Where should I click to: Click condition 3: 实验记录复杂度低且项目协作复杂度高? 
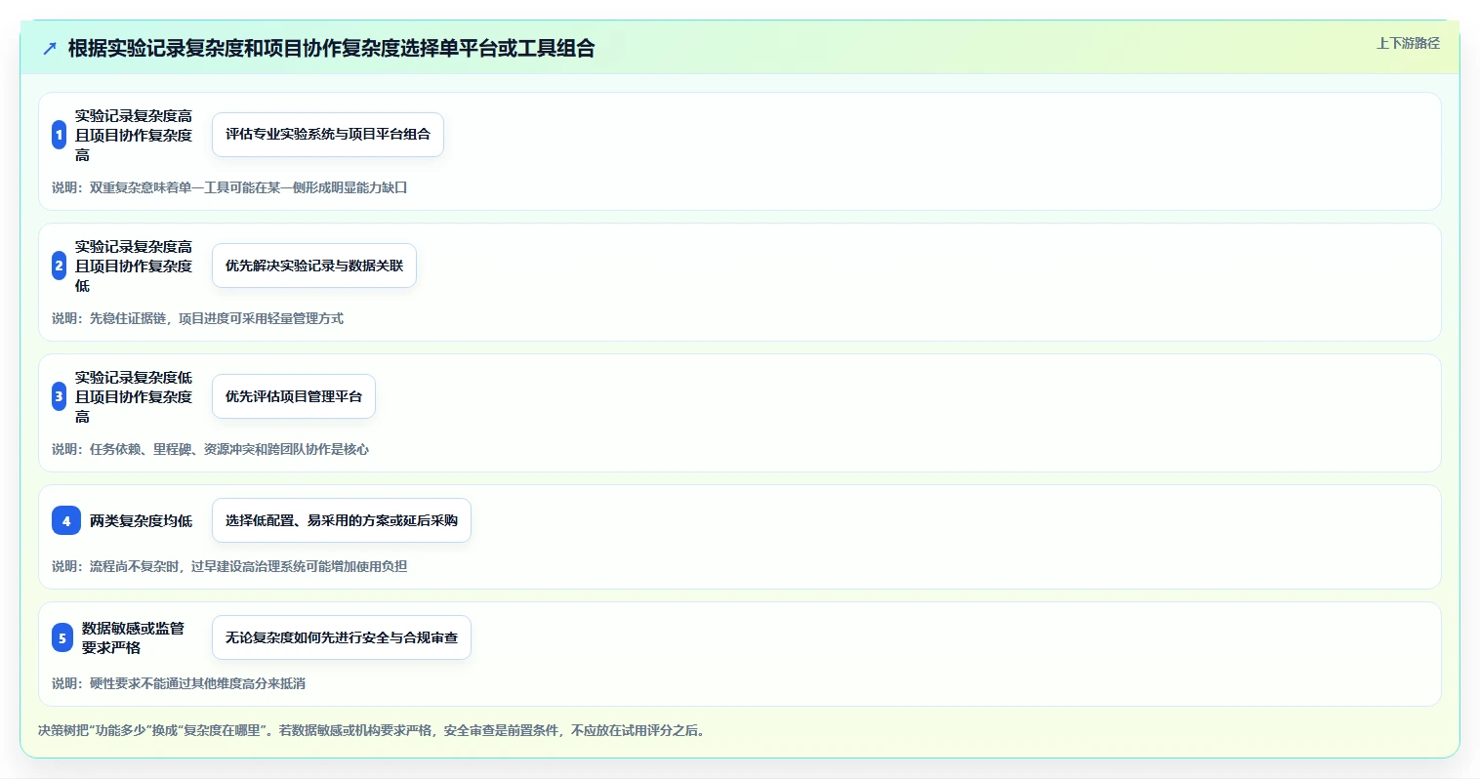coord(134,396)
